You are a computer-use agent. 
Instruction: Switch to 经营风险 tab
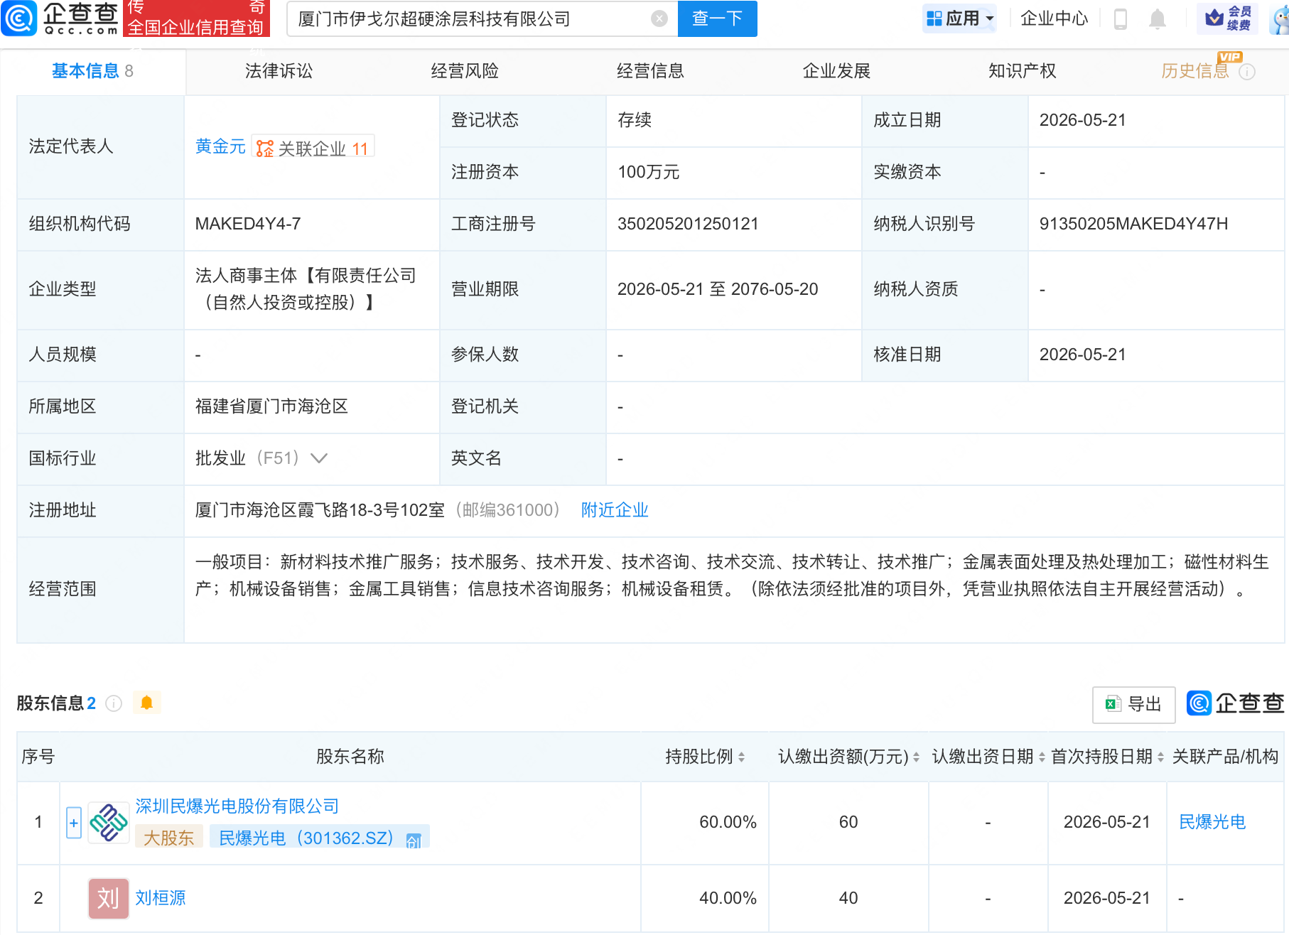(x=465, y=71)
